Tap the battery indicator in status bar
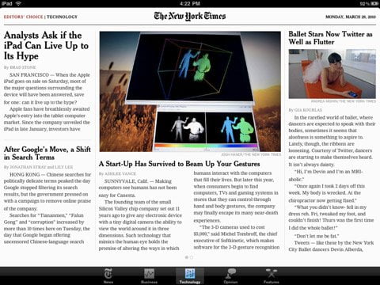The width and height of the screenshot is (380, 285). (374, 3)
